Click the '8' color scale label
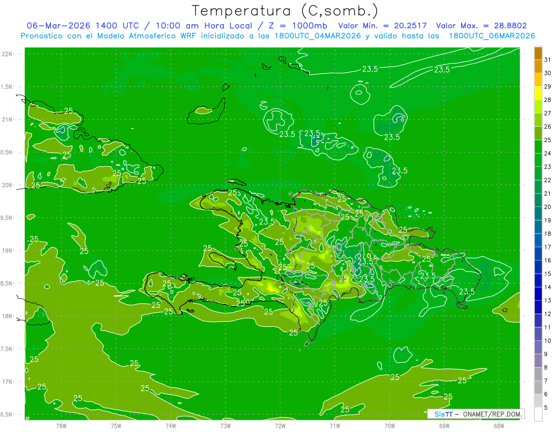 tap(546, 368)
